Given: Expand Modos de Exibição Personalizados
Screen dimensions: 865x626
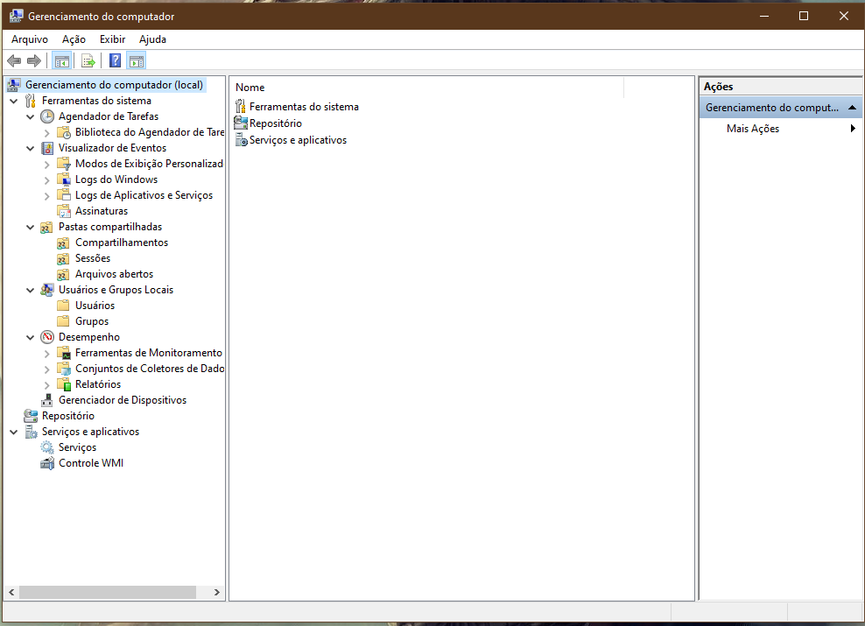Looking at the screenshot, I should point(47,165).
